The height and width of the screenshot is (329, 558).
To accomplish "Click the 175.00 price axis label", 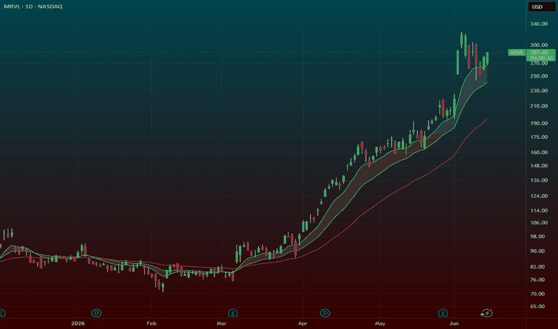I will click(539, 137).
